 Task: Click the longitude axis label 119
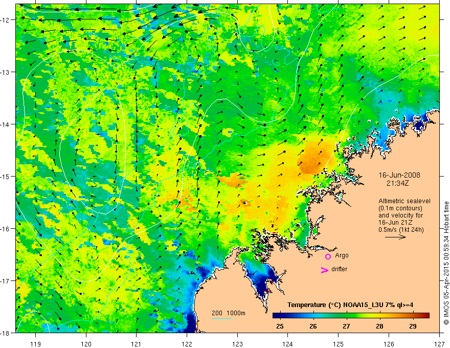tap(36, 344)
